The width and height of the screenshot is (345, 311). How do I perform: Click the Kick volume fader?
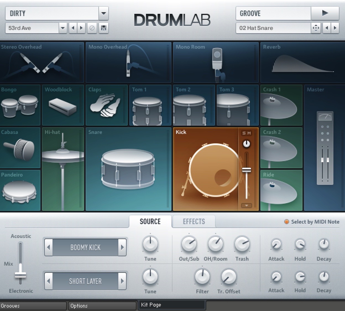coord(247,170)
